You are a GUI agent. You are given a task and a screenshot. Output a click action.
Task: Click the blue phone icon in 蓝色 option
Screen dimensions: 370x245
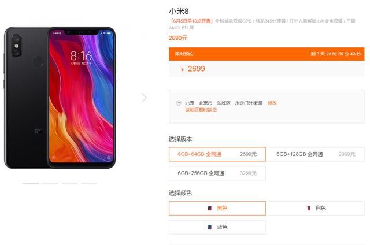pos(210,227)
